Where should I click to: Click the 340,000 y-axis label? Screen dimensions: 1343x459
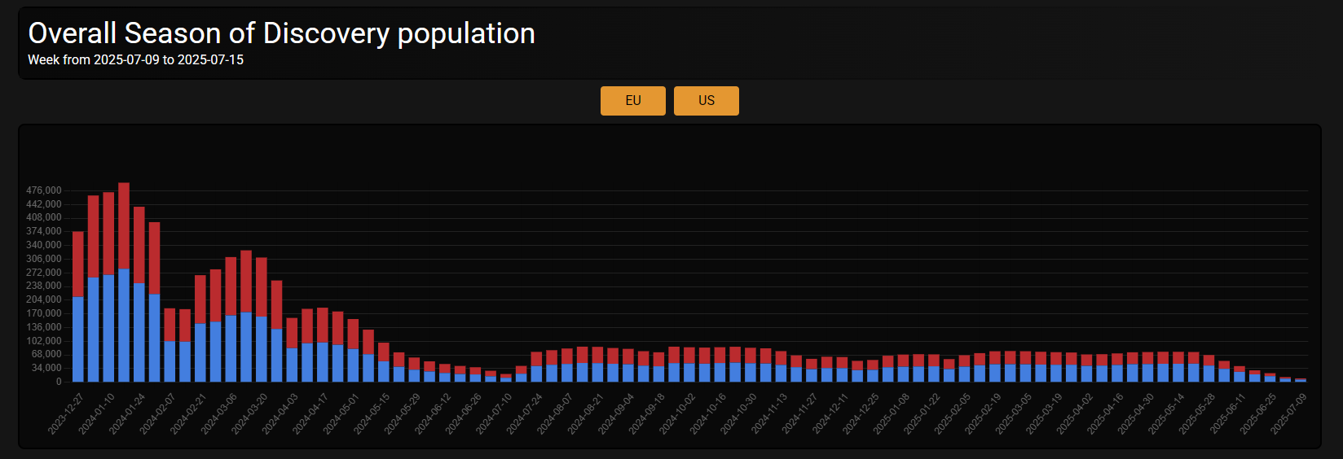coord(44,245)
